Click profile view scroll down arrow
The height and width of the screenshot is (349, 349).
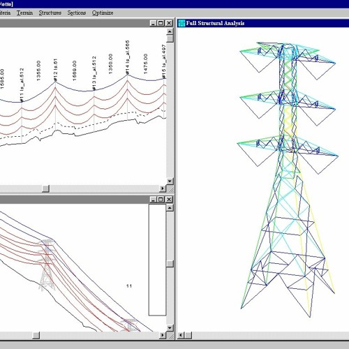(170, 181)
